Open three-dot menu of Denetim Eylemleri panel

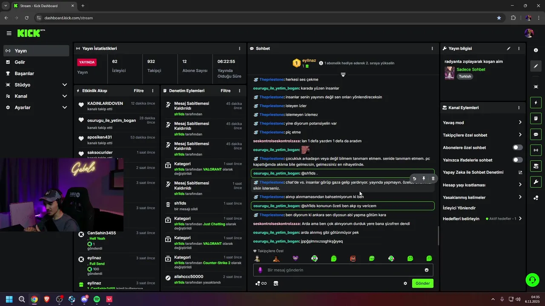click(x=239, y=91)
